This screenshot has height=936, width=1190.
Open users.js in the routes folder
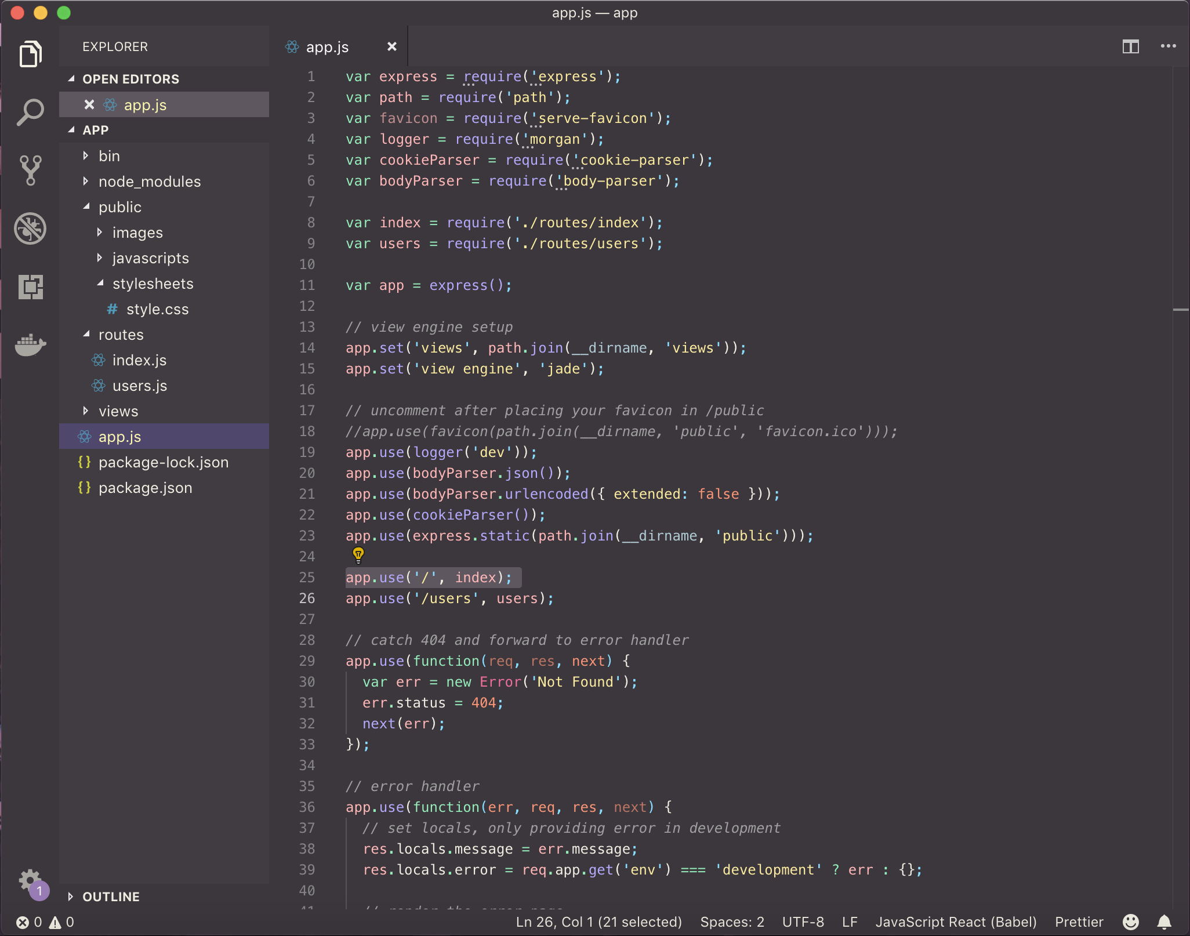tap(140, 386)
